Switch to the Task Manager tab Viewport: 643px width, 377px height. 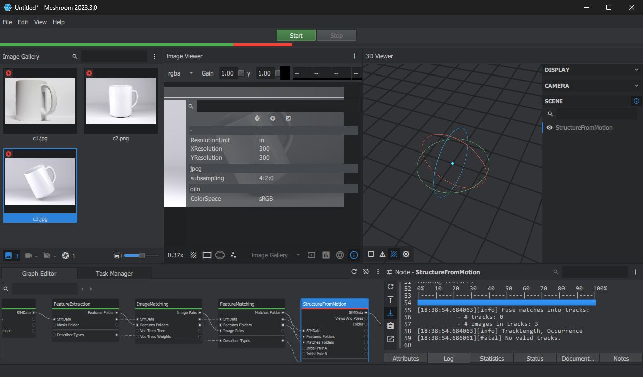(114, 273)
